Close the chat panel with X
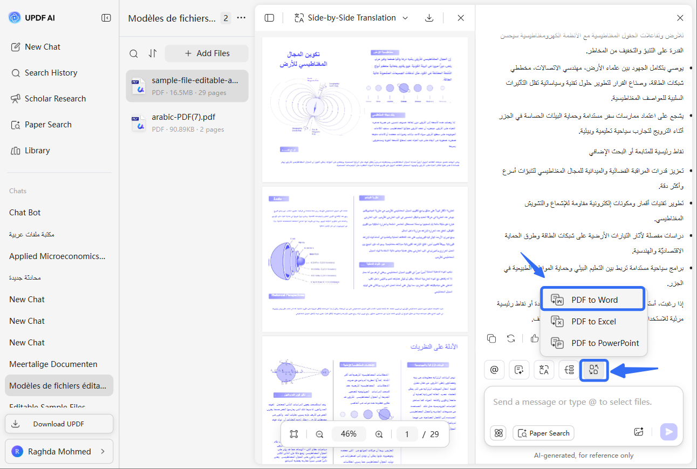The height and width of the screenshot is (469, 697). pos(680,18)
